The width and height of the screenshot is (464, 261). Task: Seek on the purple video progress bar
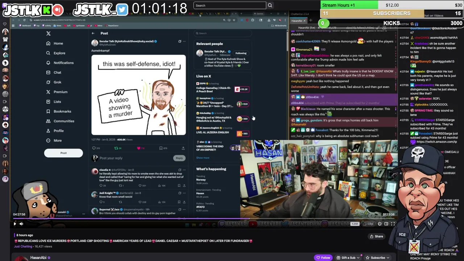point(204,218)
